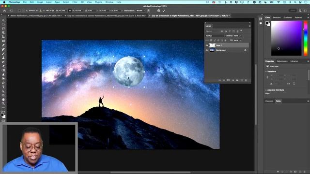
Task: Toggle lock all in Layers panel
Action: click(225, 40)
